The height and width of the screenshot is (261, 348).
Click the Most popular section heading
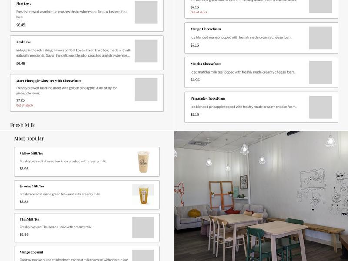point(29,138)
